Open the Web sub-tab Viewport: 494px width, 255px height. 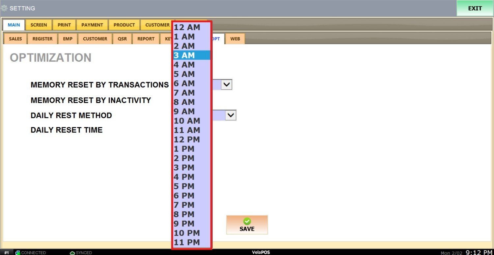pyautogui.click(x=235, y=39)
